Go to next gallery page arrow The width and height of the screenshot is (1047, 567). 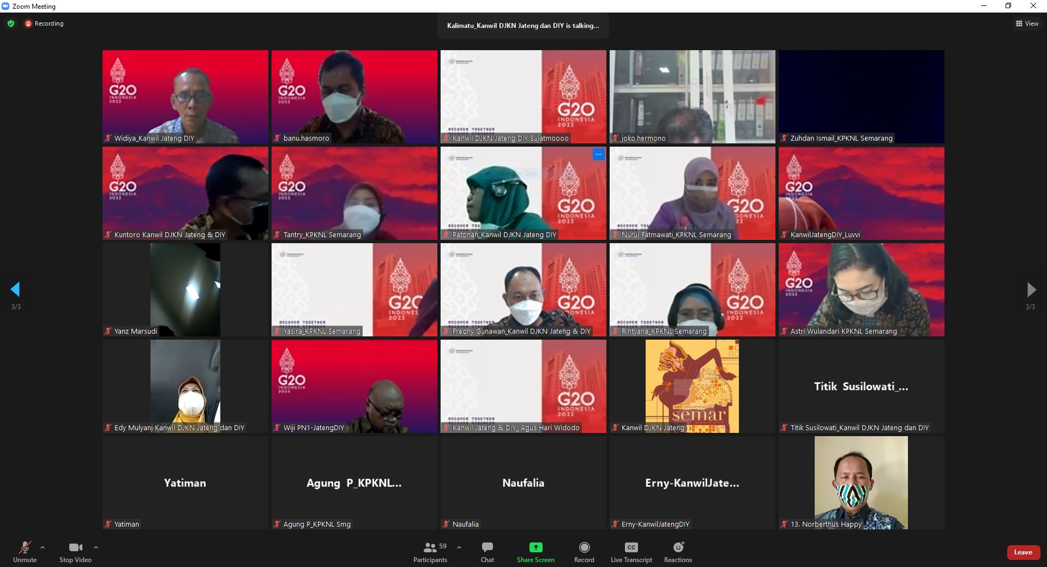pyautogui.click(x=1031, y=289)
